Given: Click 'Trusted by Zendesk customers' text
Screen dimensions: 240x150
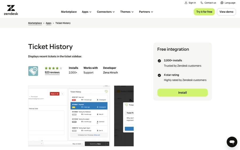Looking at the screenshot, I should point(182,66).
